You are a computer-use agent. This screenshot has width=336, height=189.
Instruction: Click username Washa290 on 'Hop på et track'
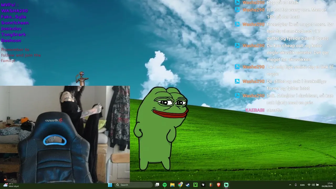pyautogui.click(x=253, y=2)
